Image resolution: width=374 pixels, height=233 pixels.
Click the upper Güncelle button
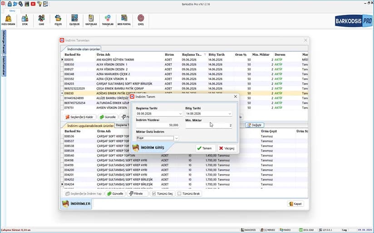[108, 117]
